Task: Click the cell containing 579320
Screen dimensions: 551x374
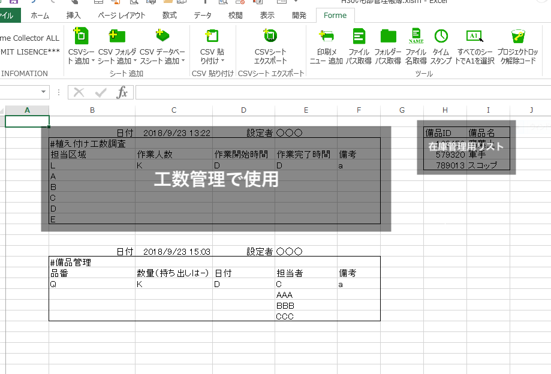Action: pos(445,155)
